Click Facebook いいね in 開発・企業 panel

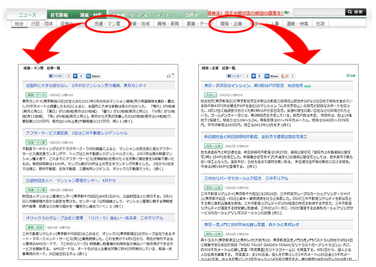coord(235,76)
